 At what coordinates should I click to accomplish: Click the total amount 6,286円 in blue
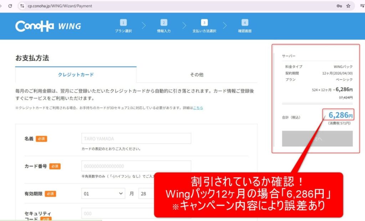[340, 115]
